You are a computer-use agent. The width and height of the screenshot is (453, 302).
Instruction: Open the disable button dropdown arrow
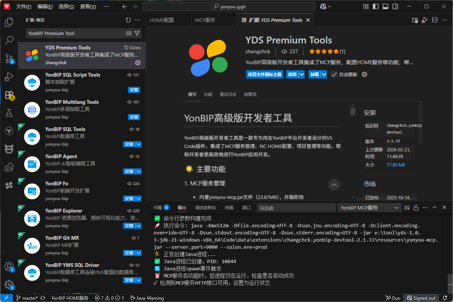click(x=302, y=74)
